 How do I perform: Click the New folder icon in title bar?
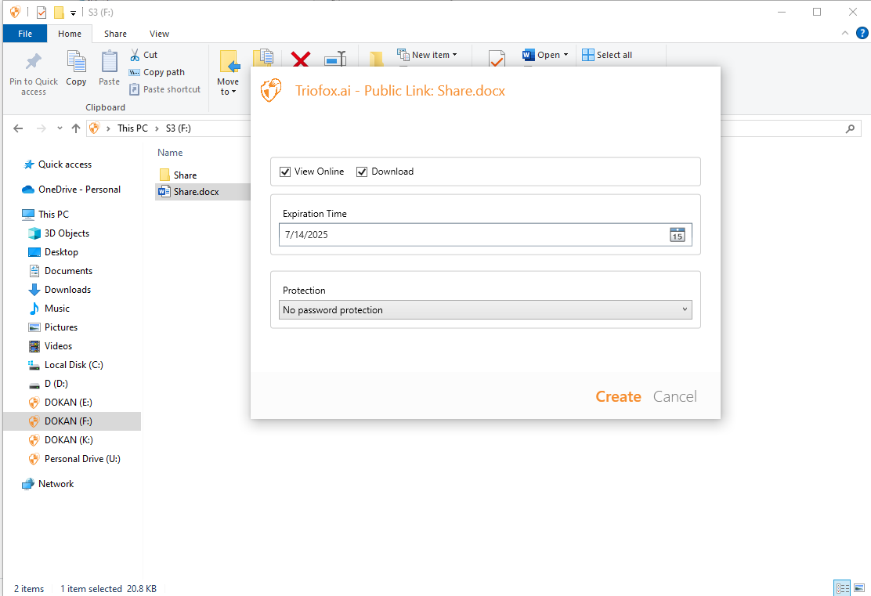[x=59, y=13]
